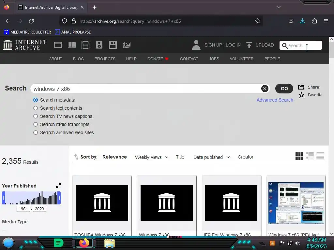Switch to tile grid view
The image size is (334, 250).
click(x=299, y=156)
